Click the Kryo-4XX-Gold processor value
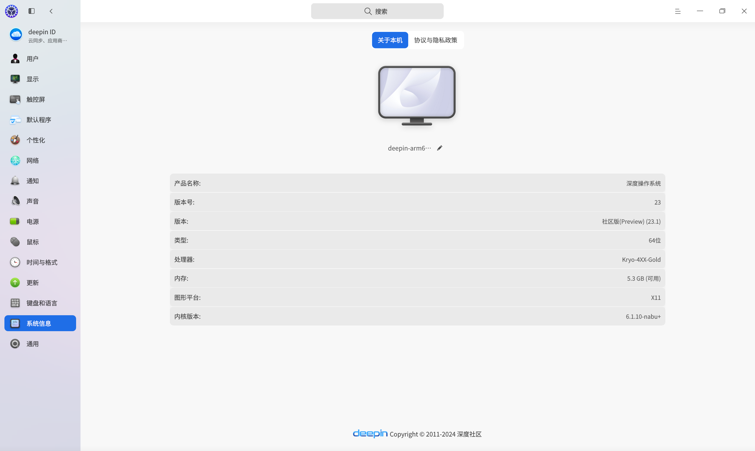This screenshot has width=755, height=451. pyautogui.click(x=641, y=259)
